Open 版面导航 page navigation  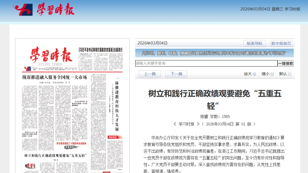tap(255, 43)
